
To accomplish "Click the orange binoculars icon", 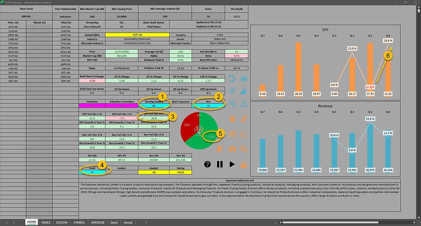I will (232, 149).
